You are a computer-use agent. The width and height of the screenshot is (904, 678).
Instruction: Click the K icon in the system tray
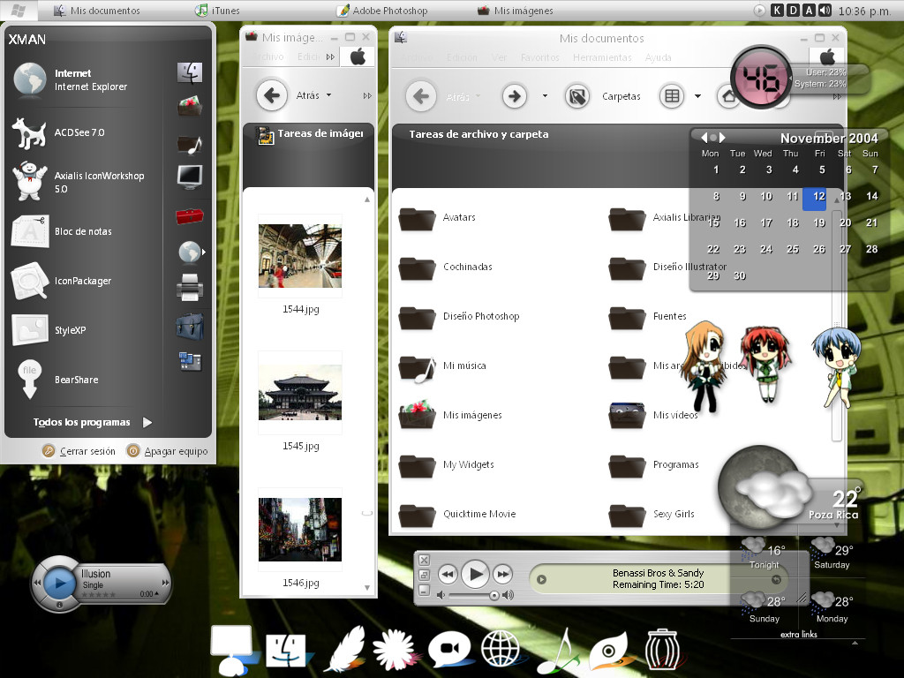click(x=777, y=11)
